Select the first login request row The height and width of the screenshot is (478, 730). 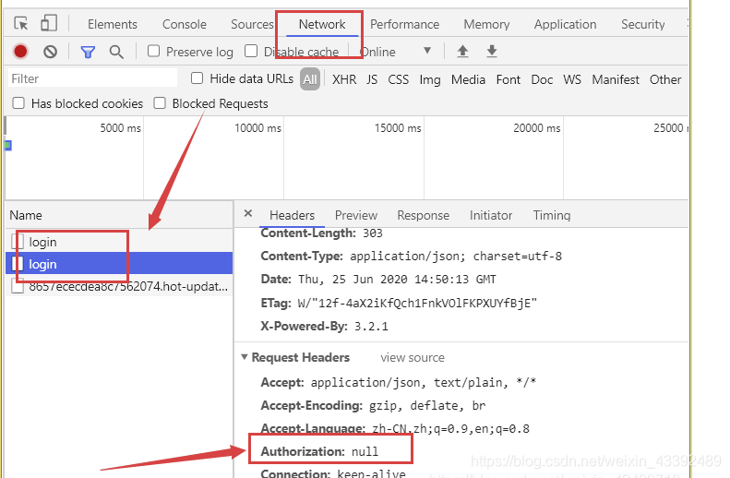click(119, 242)
